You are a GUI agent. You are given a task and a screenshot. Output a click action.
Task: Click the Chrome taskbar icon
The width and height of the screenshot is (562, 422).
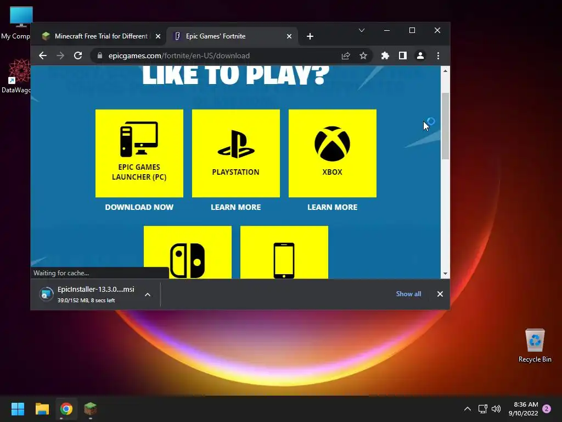[x=66, y=409]
